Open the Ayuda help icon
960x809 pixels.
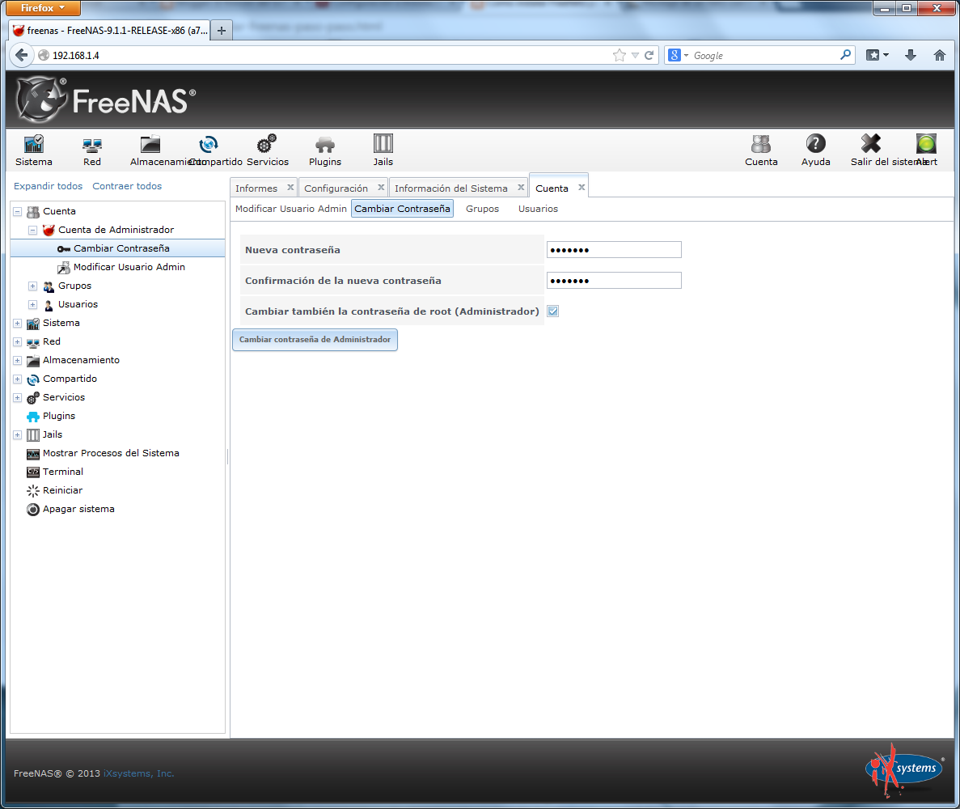pos(815,150)
